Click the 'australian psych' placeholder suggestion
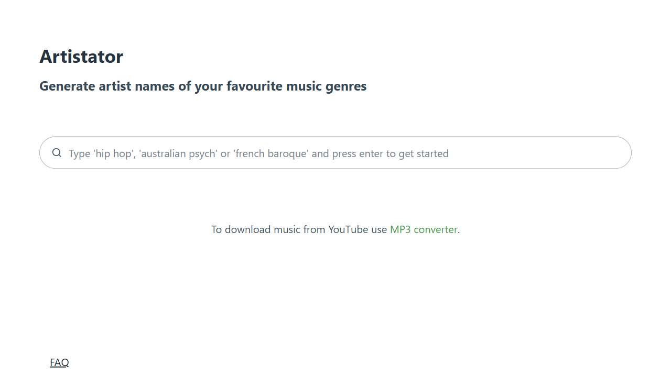Viewport: 671px width, 377px height. 178,153
